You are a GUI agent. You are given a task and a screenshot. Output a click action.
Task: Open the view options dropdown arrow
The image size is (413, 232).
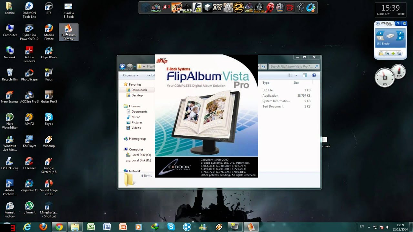pos(296,75)
